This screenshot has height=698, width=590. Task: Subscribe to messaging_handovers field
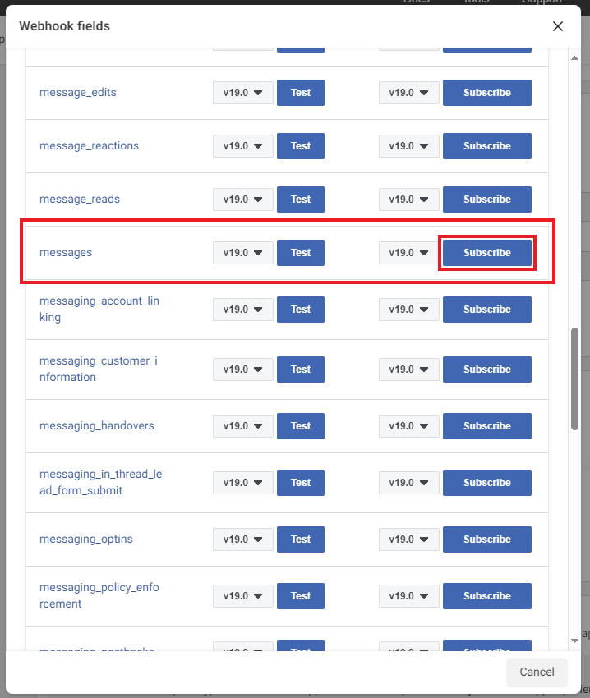(486, 426)
